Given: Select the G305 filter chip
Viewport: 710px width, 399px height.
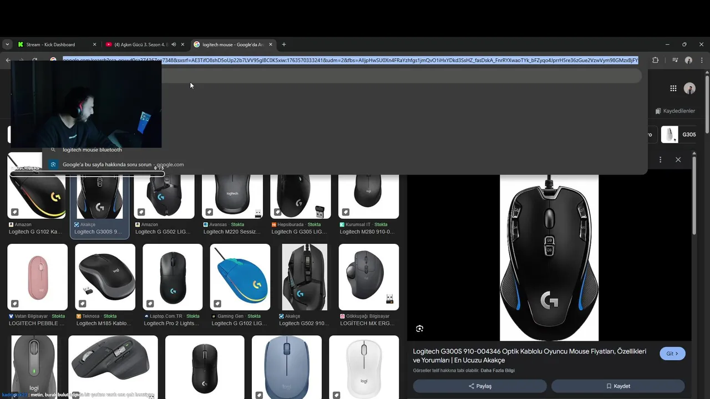Looking at the screenshot, I should click(x=679, y=135).
